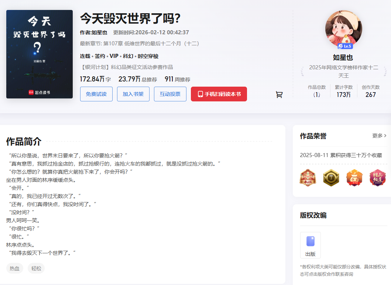Open 互动投票 voting
This screenshot has width=391, height=285.
(x=170, y=94)
